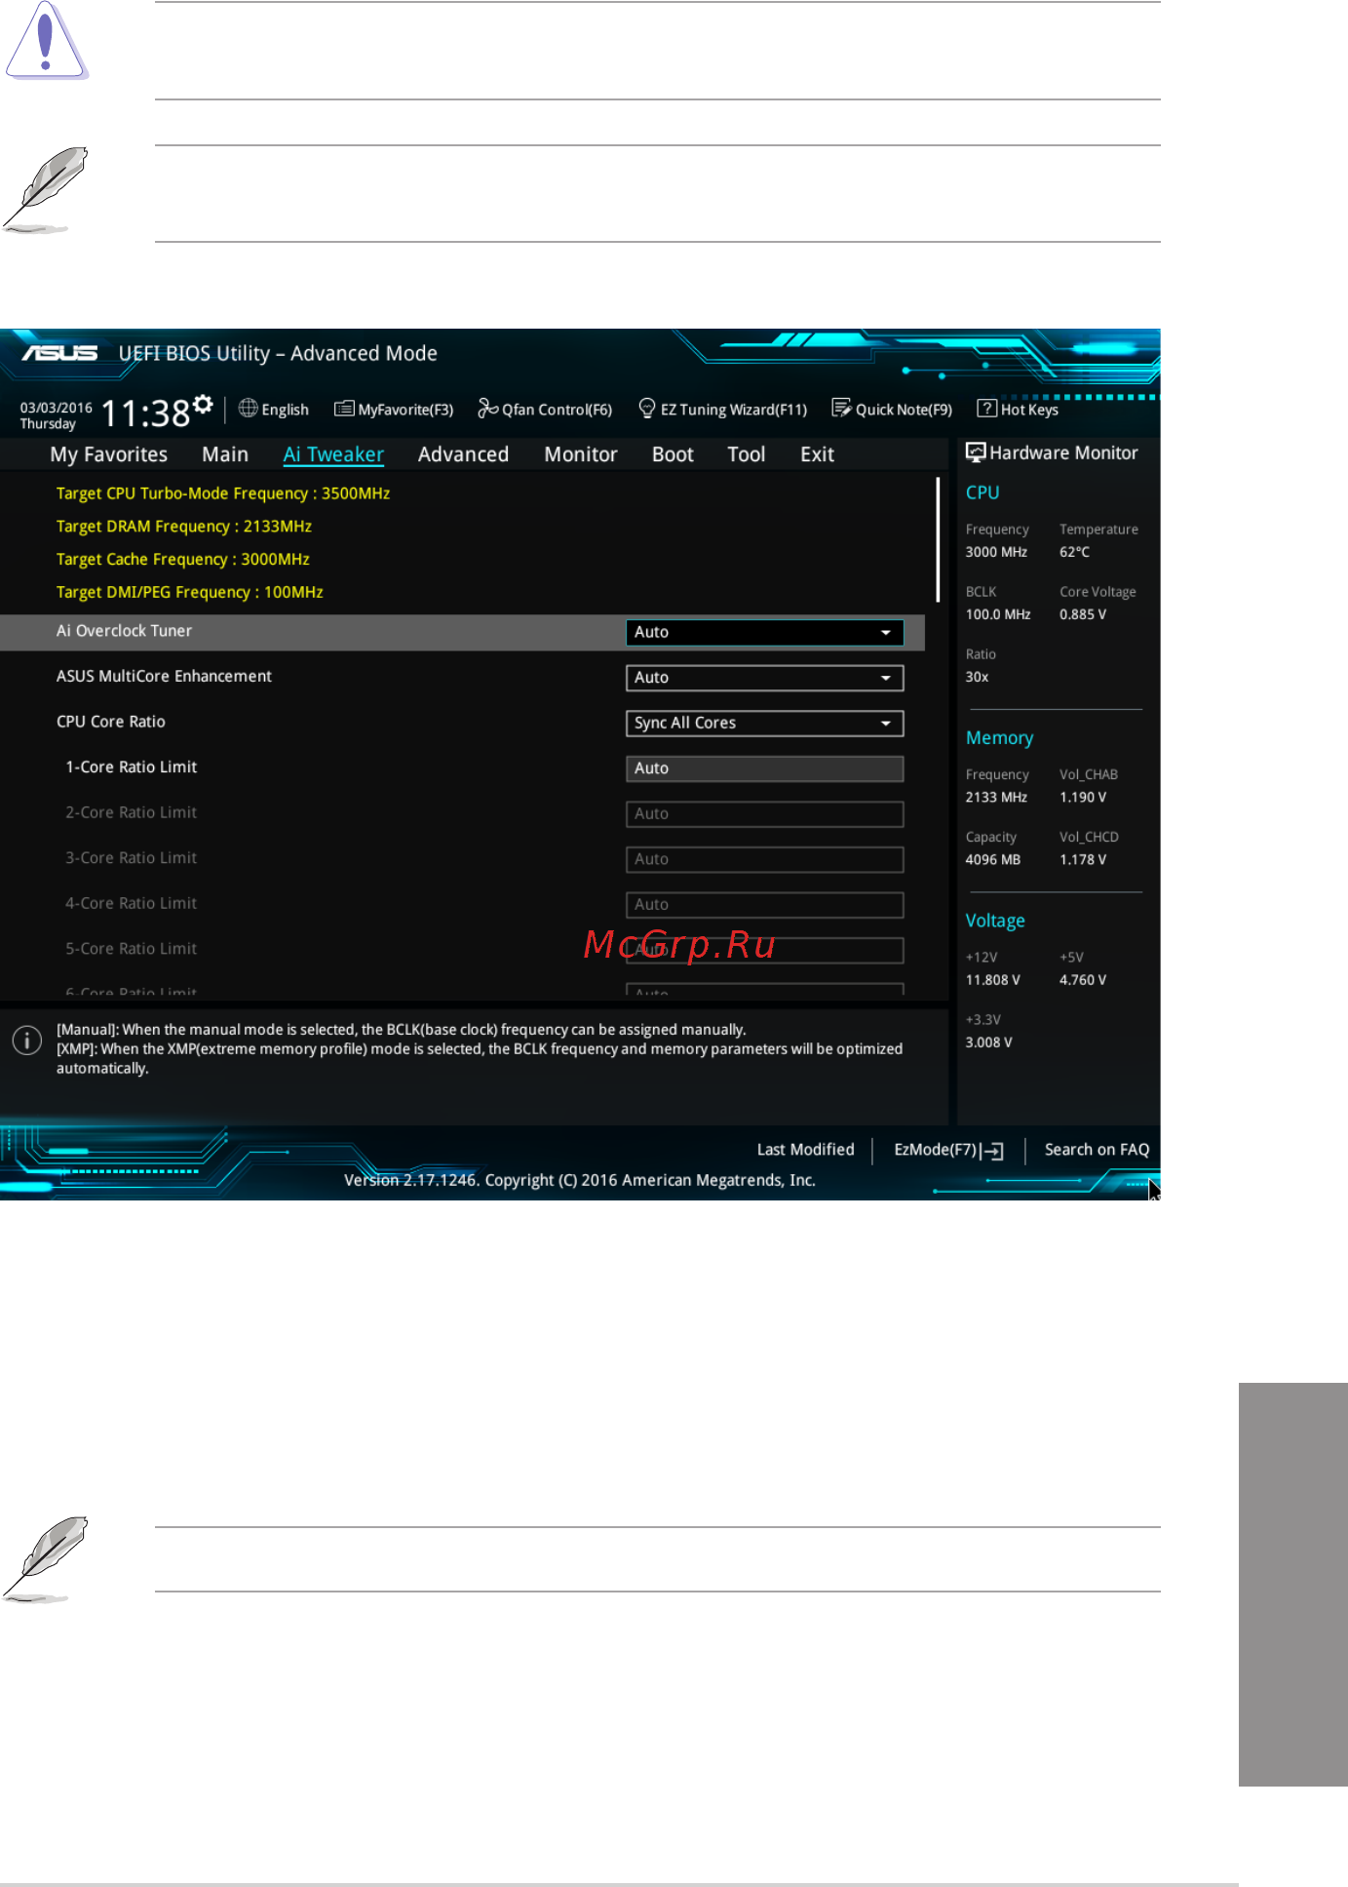Switch to My Favorites tab
Screen dimensions: 1348x1887
109,454
